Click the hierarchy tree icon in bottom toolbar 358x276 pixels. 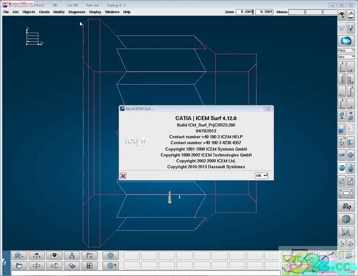point(72,255)
